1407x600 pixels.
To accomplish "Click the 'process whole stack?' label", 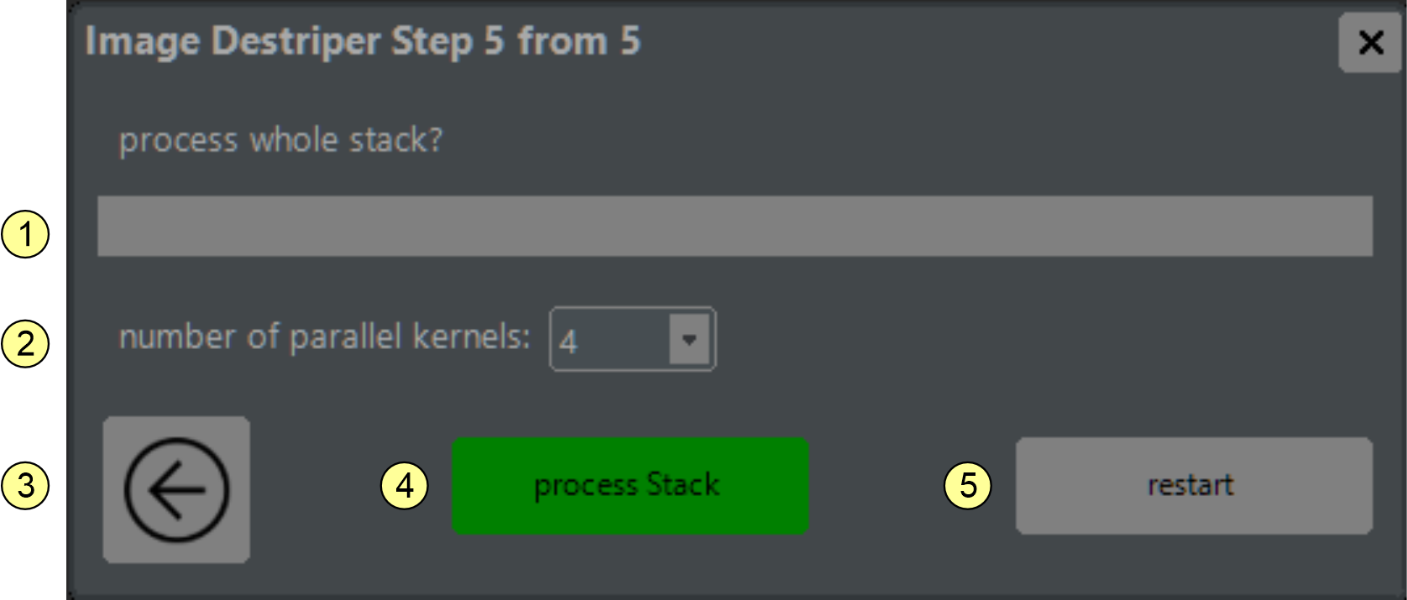I will coord(280,140).
